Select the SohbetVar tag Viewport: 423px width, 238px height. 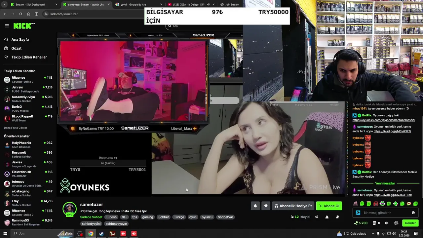pyautogui.click(x=225, y=217)
